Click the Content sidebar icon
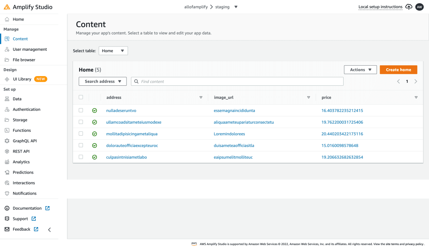The image size is (429, 249). click(x=7, y=39)
